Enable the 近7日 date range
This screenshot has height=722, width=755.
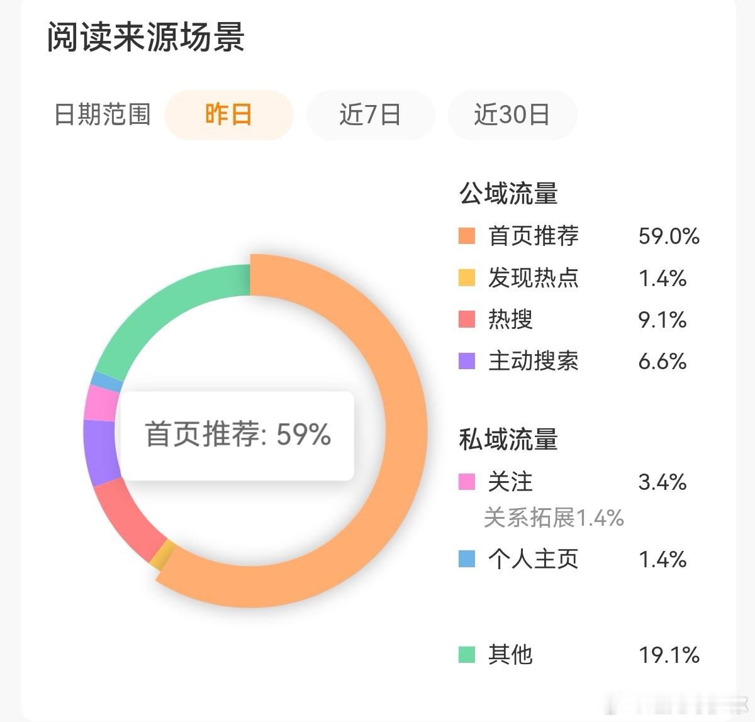click(x=371, y=115)
